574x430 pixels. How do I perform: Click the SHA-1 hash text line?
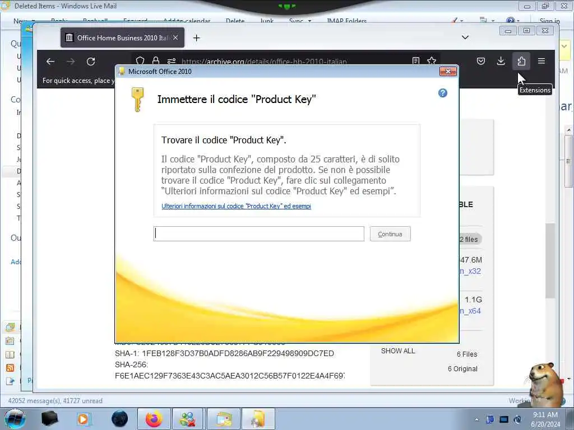224,354
